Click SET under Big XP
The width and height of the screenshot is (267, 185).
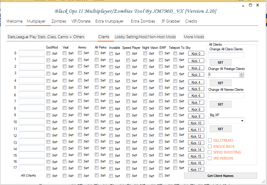[220, 129]
